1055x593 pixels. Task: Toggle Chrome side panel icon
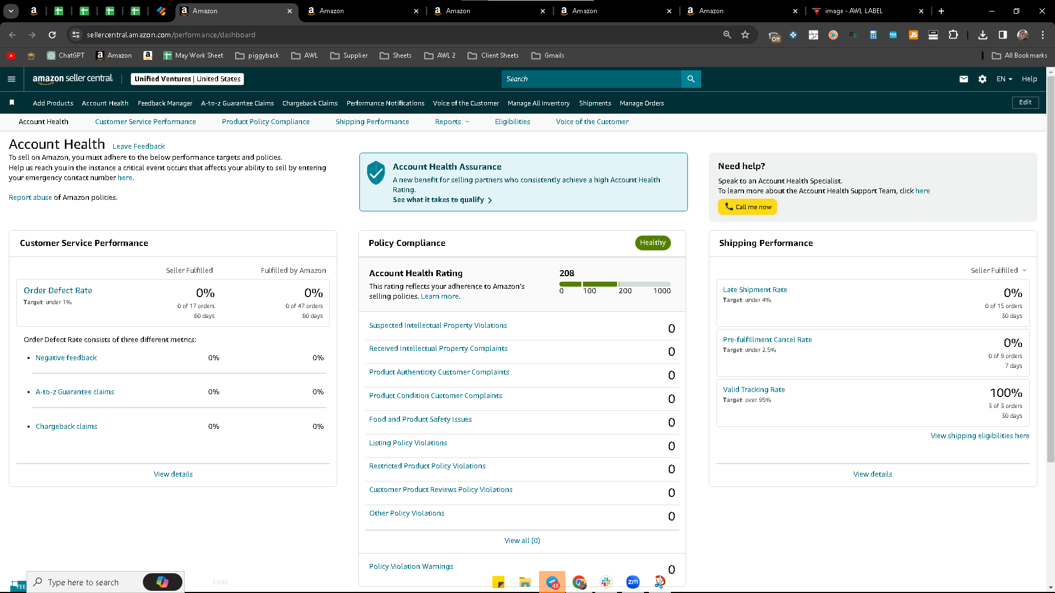[x=1002, y=35]
